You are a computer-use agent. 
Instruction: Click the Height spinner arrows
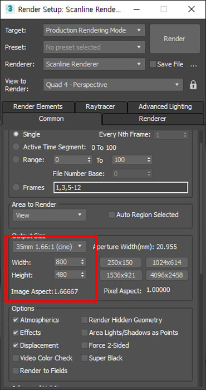(83, 275)
